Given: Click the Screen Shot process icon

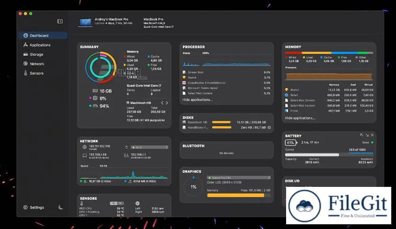Looking at the screenshot, I should coord(184,72).
